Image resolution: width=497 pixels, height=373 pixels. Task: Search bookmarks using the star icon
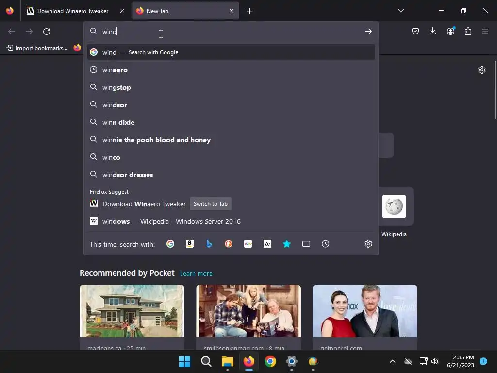click(x=286, y=244)
